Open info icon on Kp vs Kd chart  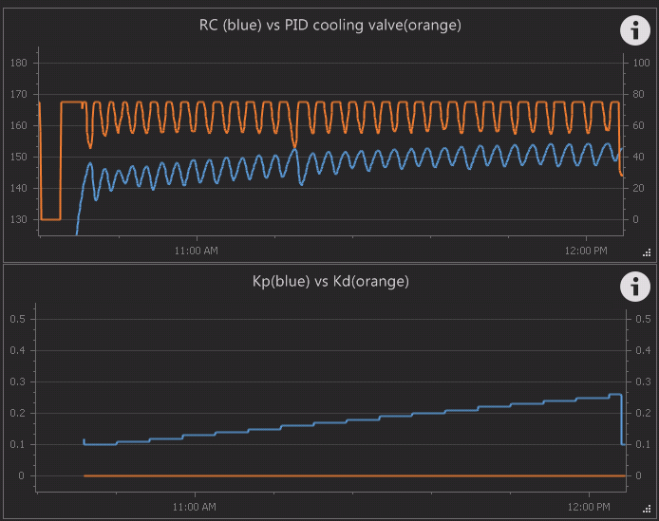[x=635, y=287]
